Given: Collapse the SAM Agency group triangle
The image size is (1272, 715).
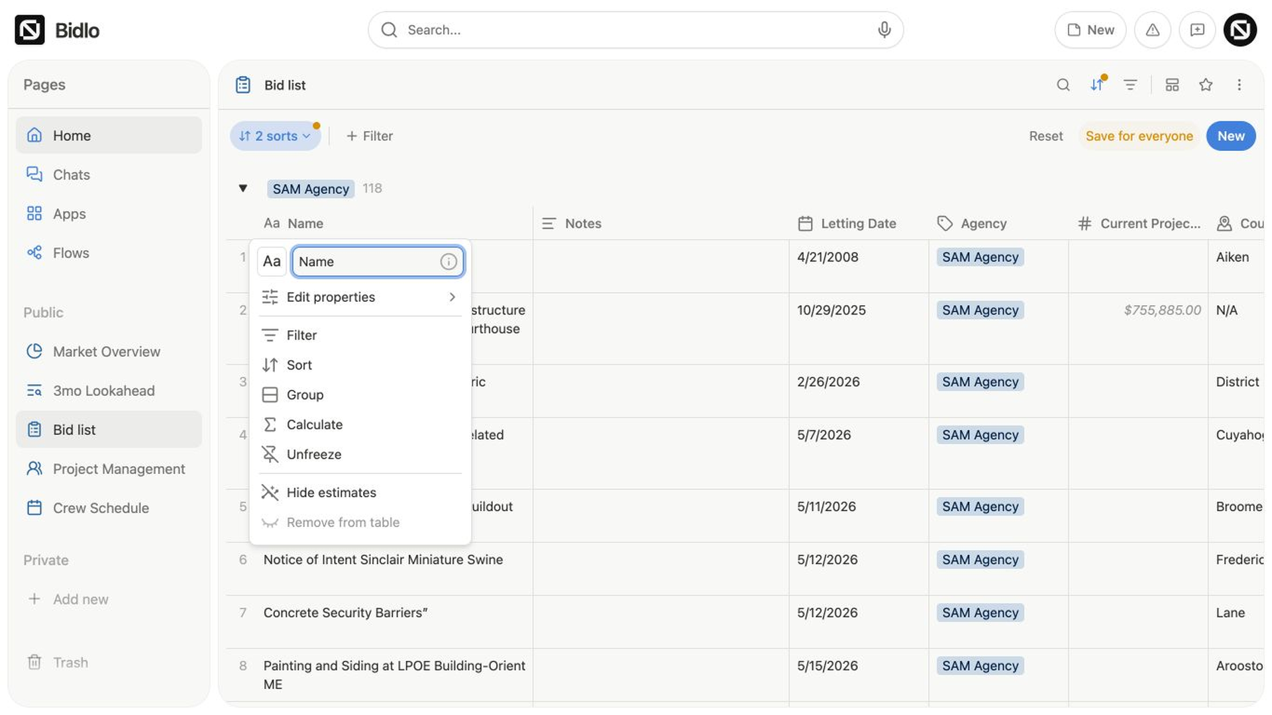Looking at the screenshot, I should coord(243,189).
